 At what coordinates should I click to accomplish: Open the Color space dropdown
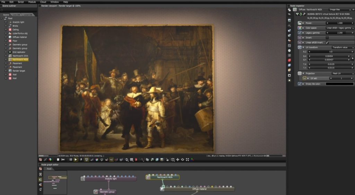(340, 28)
